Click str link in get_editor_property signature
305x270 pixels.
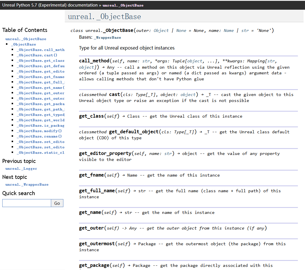168,154
